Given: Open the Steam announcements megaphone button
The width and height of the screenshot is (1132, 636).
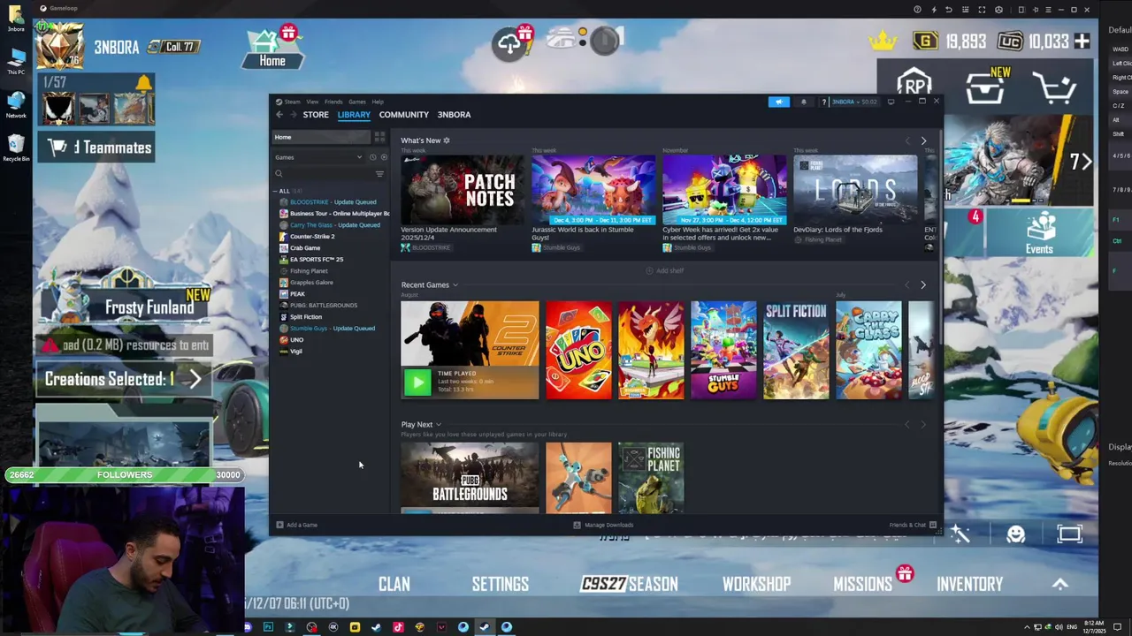Looking at the screenshot, I should [779, 102].
